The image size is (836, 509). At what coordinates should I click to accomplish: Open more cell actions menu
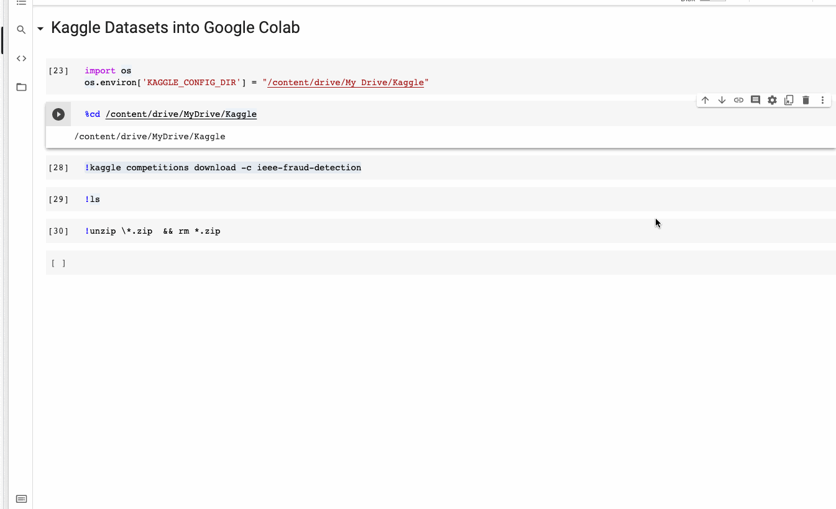click(822, 100)
